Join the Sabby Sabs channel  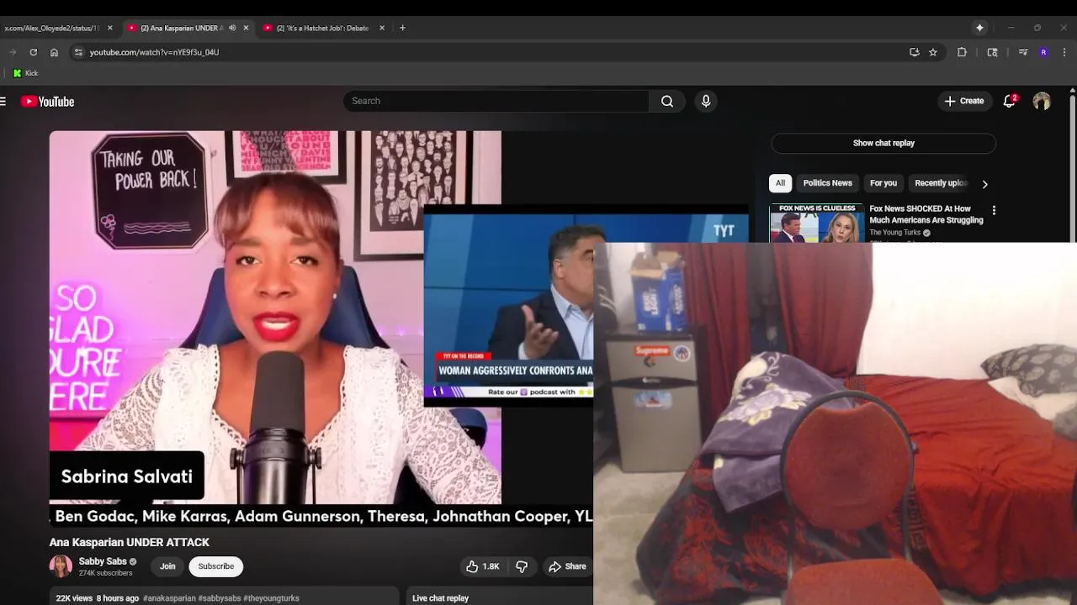coord(167,566)
